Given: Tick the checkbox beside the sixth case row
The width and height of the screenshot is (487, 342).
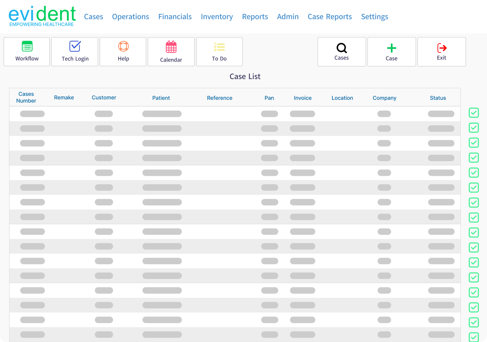Looking at the screenshot, I should pos(474,188).
